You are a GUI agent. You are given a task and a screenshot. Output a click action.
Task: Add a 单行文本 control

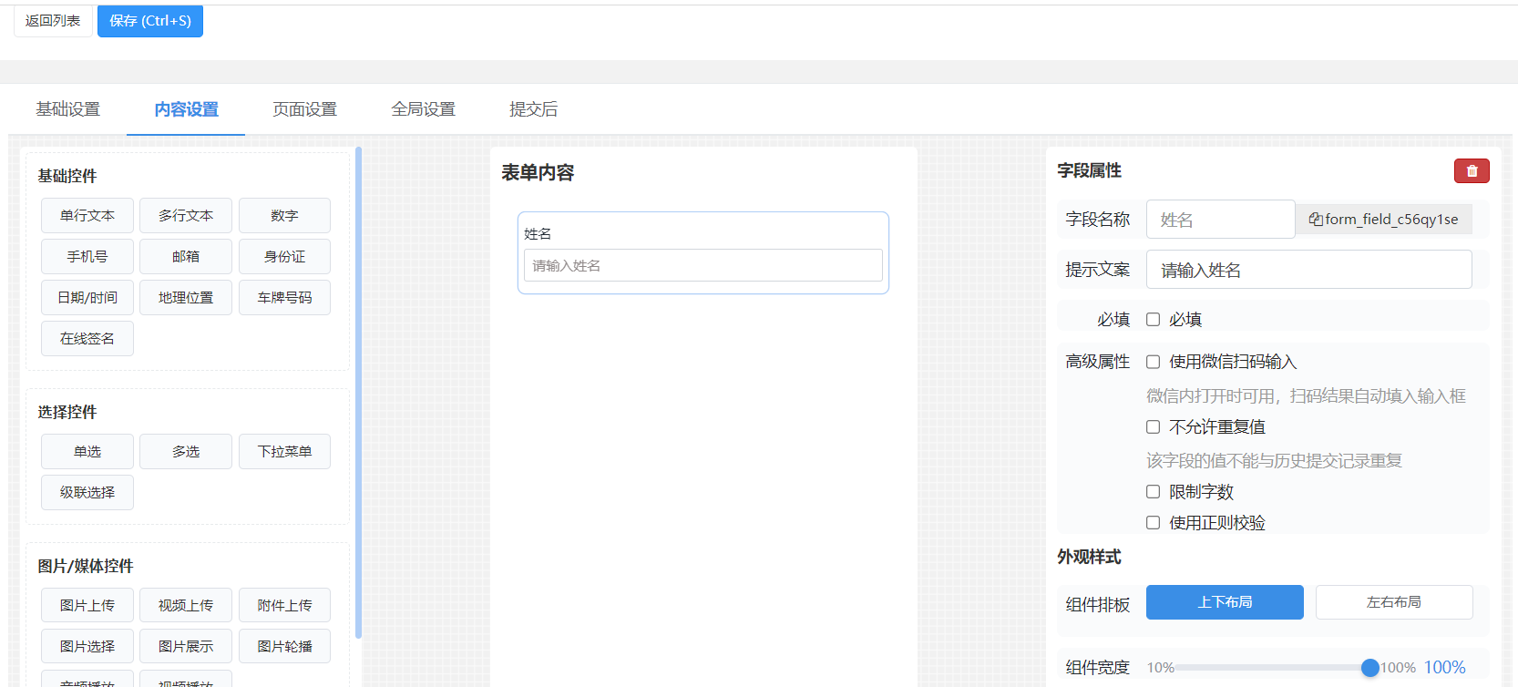(x=87, y=216)
